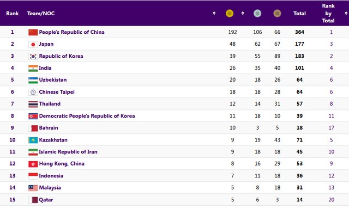Open the Uzbekistan team link
The image size is (349, 208).
point(53,80)
